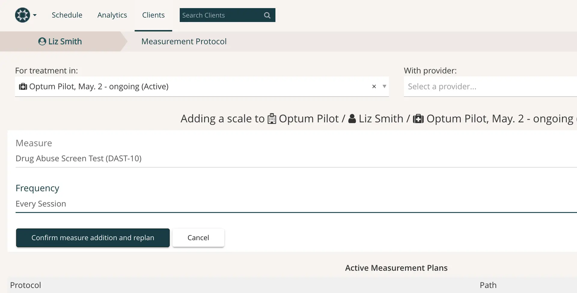Click Confirm measure addition and replan
The height and width of the screenshot is (293, 577).
93,238
